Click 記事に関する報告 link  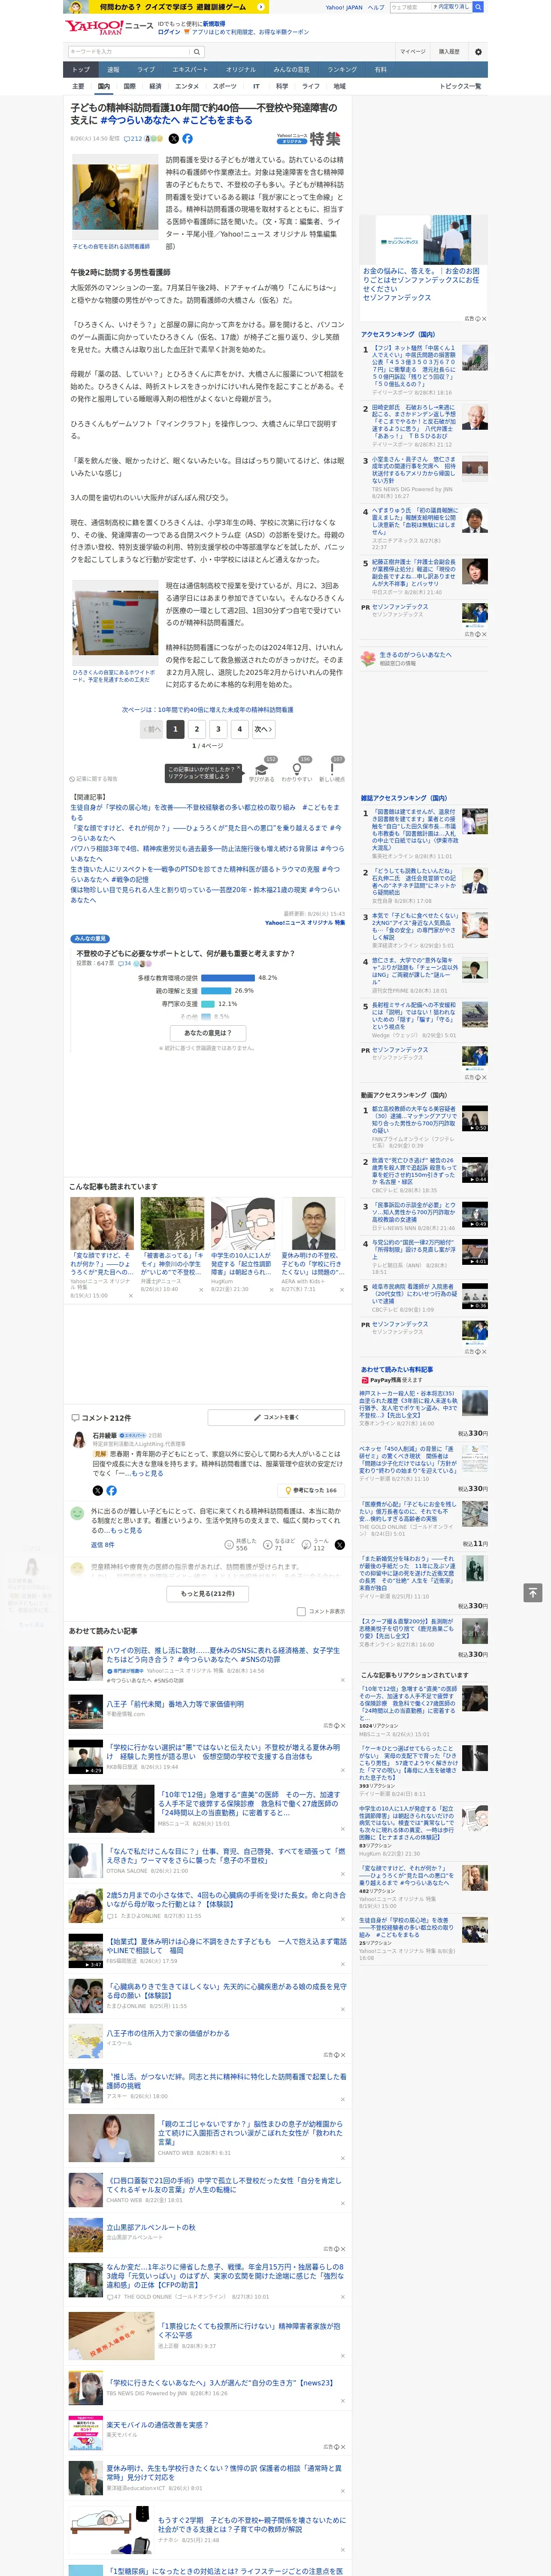coord(94,779)
